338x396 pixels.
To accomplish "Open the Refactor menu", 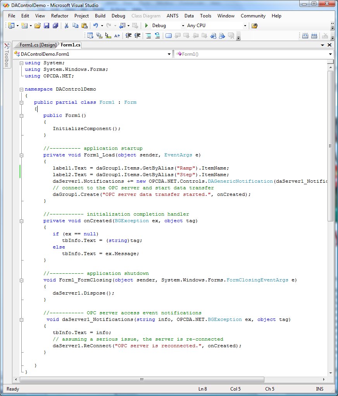I will tap(60, 15).
